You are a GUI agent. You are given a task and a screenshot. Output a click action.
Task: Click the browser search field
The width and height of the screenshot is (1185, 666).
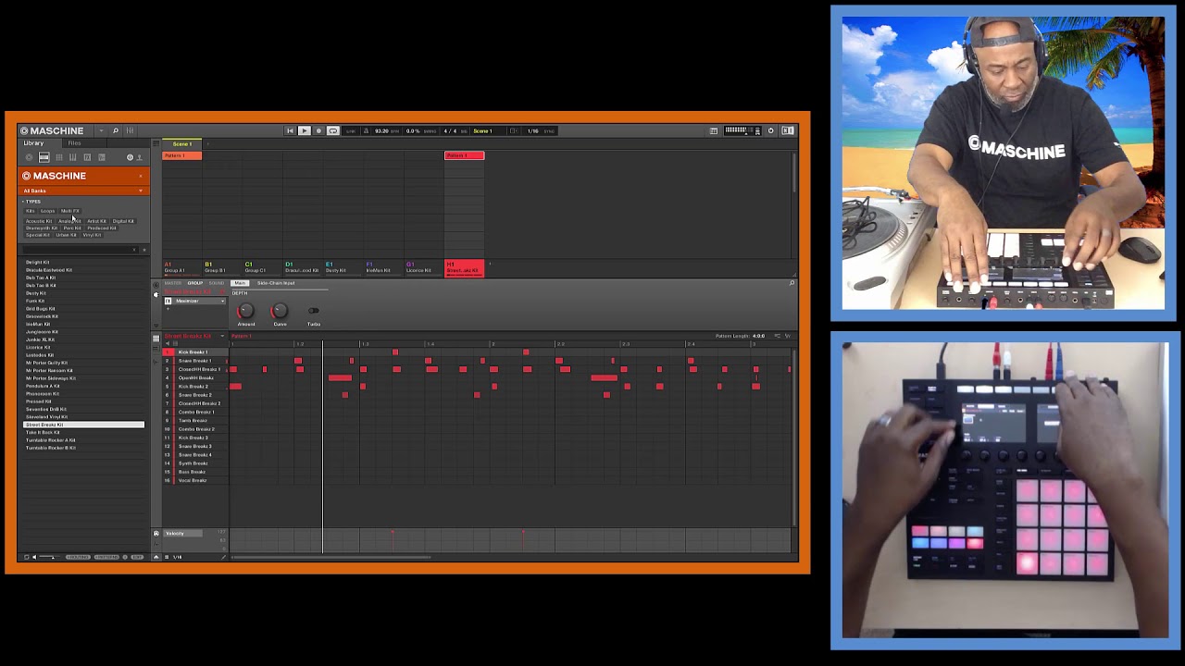[x=79, y=250]
